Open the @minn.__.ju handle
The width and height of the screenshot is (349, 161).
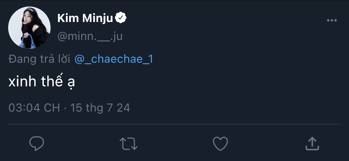[90, 36]
